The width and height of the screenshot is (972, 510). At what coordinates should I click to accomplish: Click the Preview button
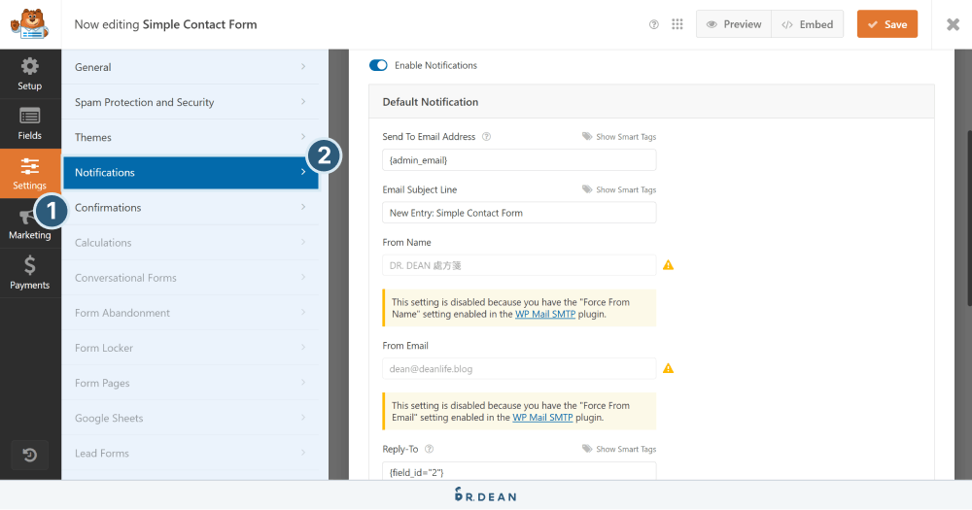click(x=734, y=24)
